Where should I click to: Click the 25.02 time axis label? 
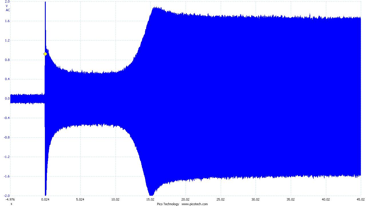pyautogui.click(x=220, y=199)
